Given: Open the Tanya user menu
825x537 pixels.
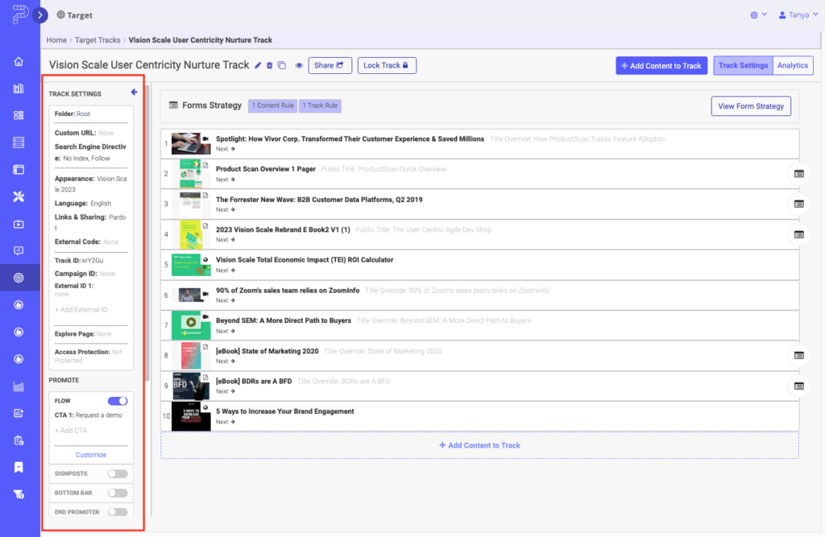Looking at the screenshot, I should point(798,14).
